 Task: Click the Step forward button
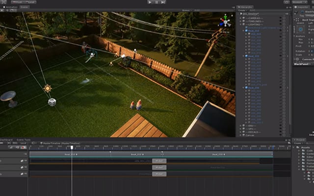coord(163,2)
